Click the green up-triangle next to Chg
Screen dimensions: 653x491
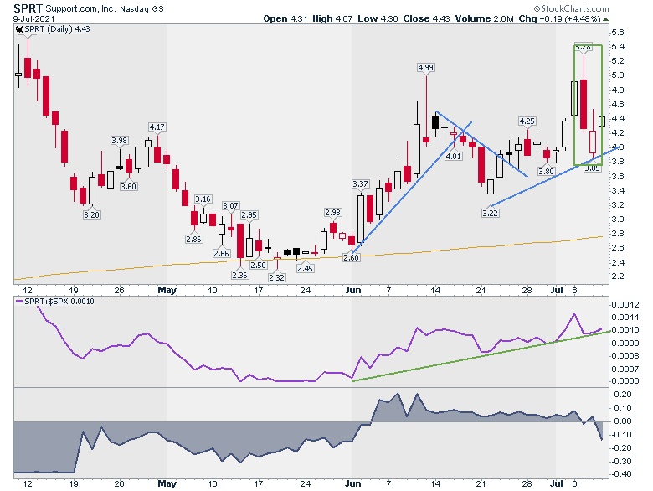pos(605,19)
